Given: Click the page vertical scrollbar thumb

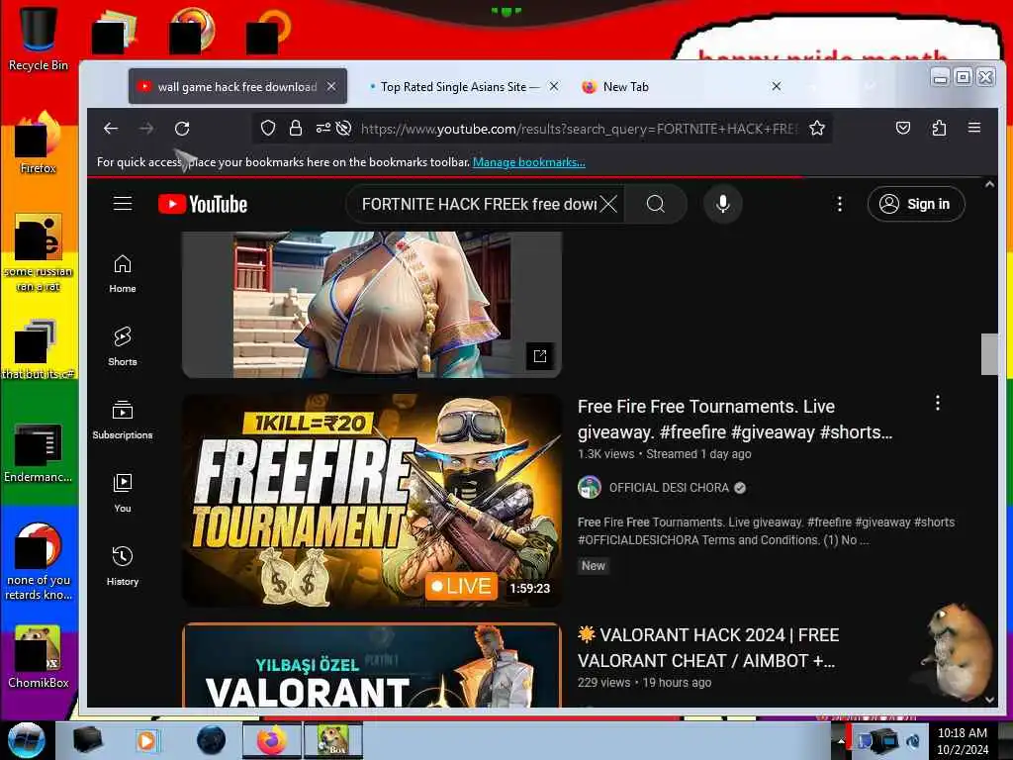Looking at the screenshot, I should [x=989, y=354].
